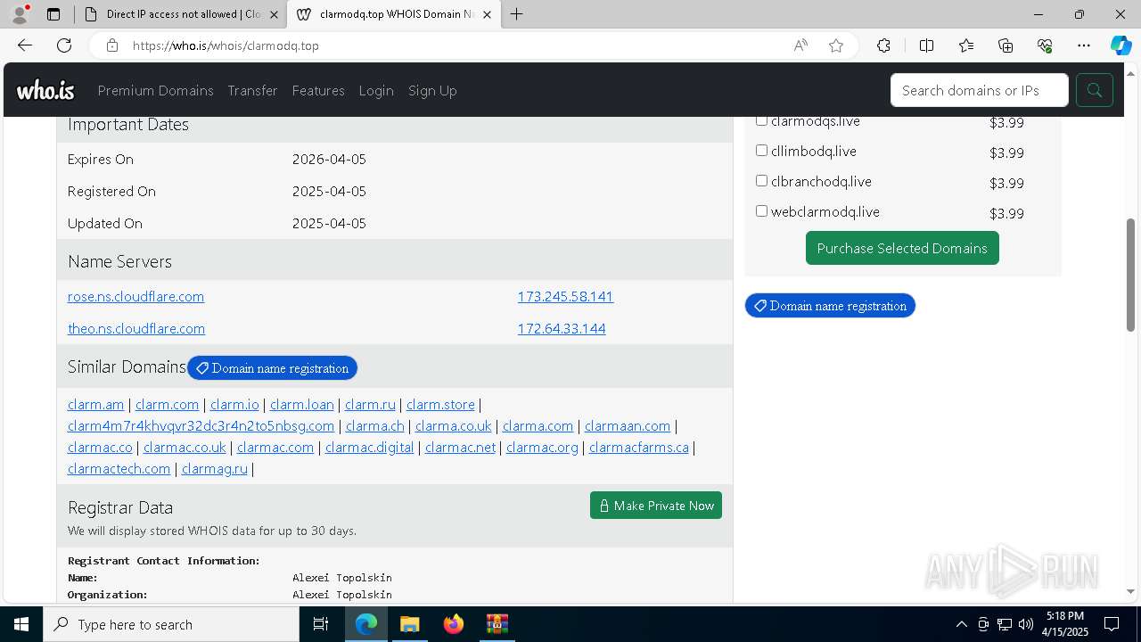Open volume control in system tray
Viewport: 1141px width, 642px height.
click(1026, 624)
